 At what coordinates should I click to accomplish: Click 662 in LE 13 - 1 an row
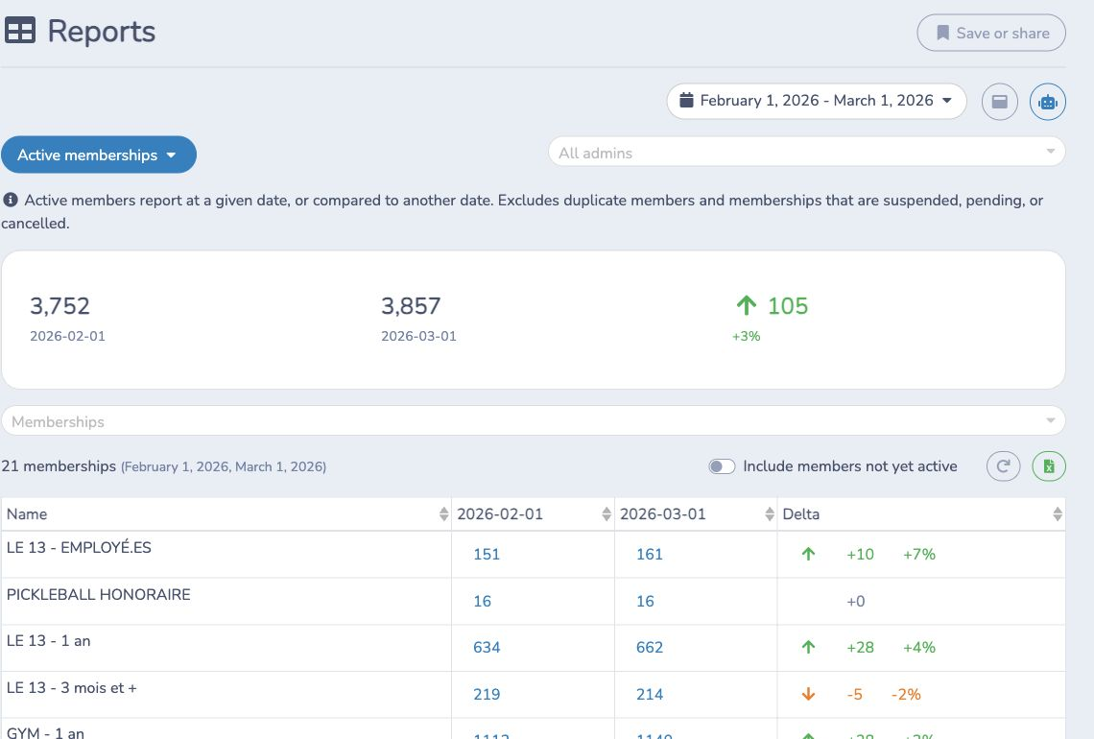tap(649, 648)
